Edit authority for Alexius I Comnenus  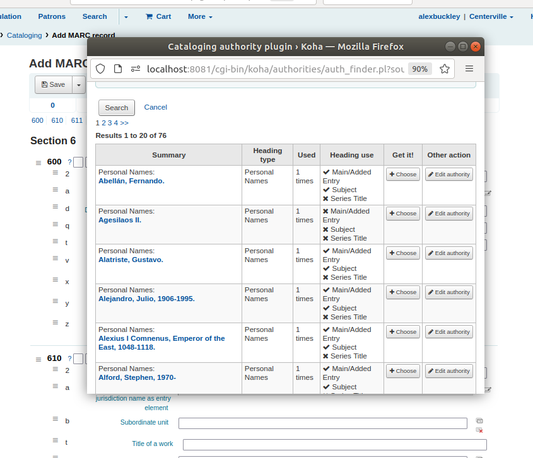click(x=448, y=332)
